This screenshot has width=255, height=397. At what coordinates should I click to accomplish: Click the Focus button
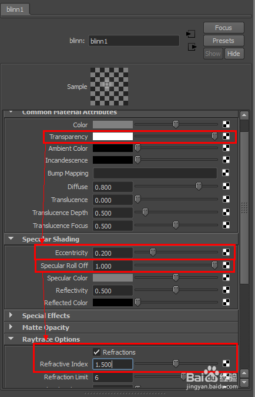(x=223, y=28)
